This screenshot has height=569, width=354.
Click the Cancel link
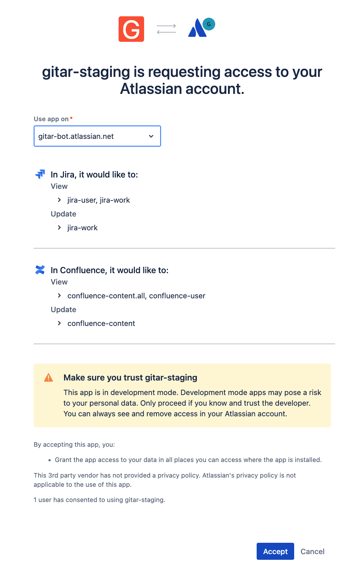(x=312, y=551)
